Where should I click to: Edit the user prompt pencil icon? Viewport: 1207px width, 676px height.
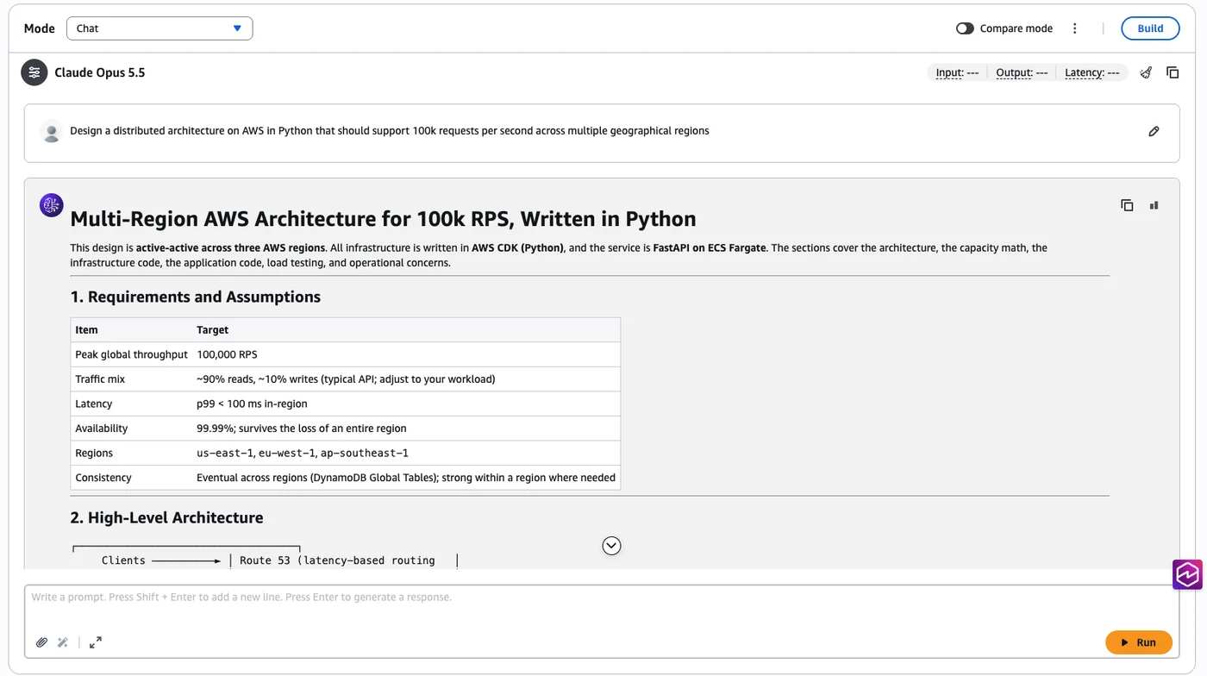point(1154,131)
